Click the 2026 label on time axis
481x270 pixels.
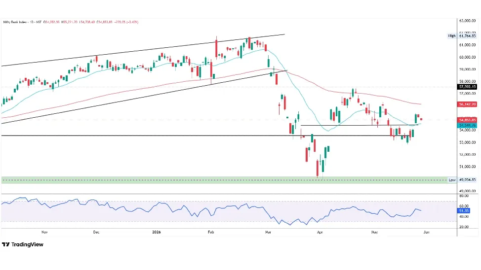[157, 232]
